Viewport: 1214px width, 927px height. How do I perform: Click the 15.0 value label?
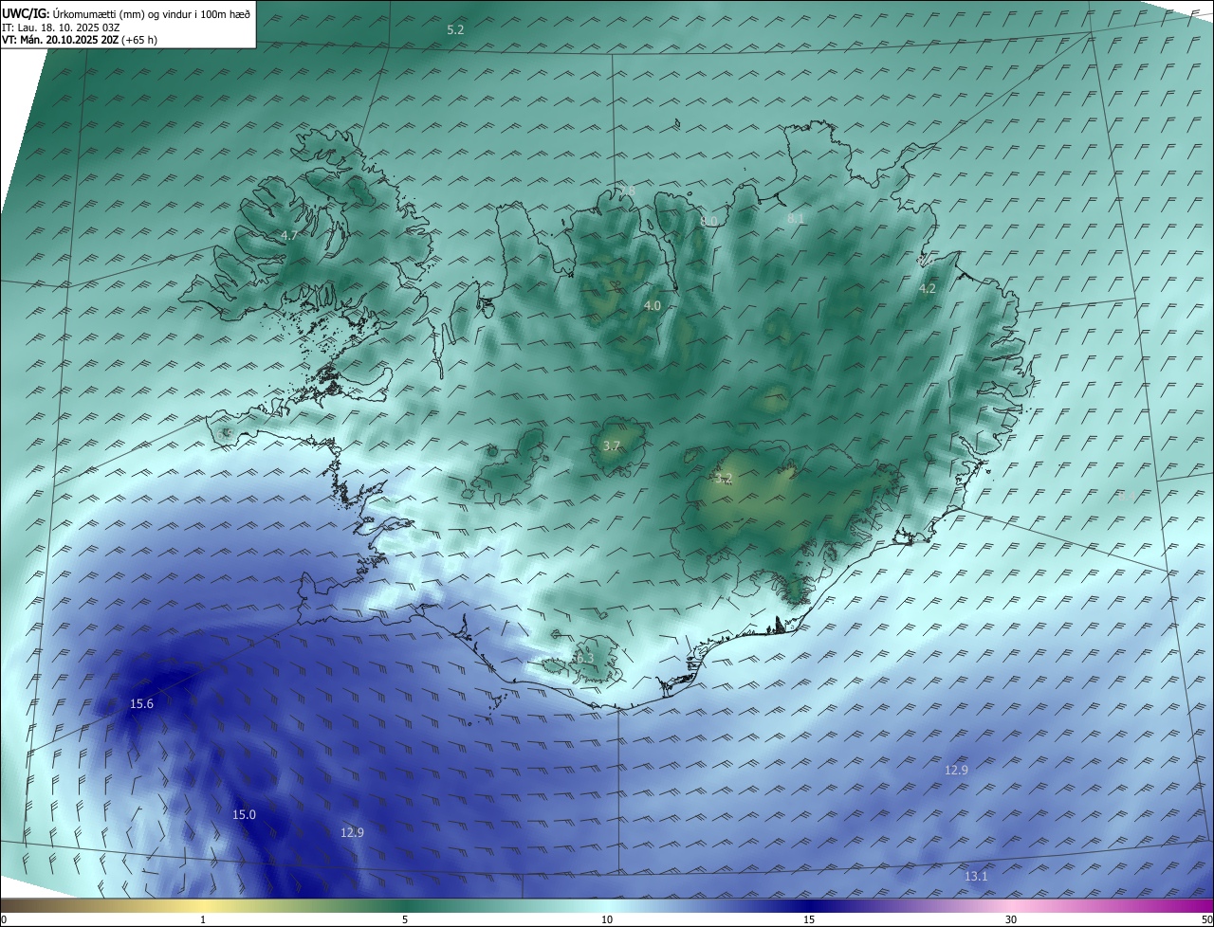tap(244, 814)
